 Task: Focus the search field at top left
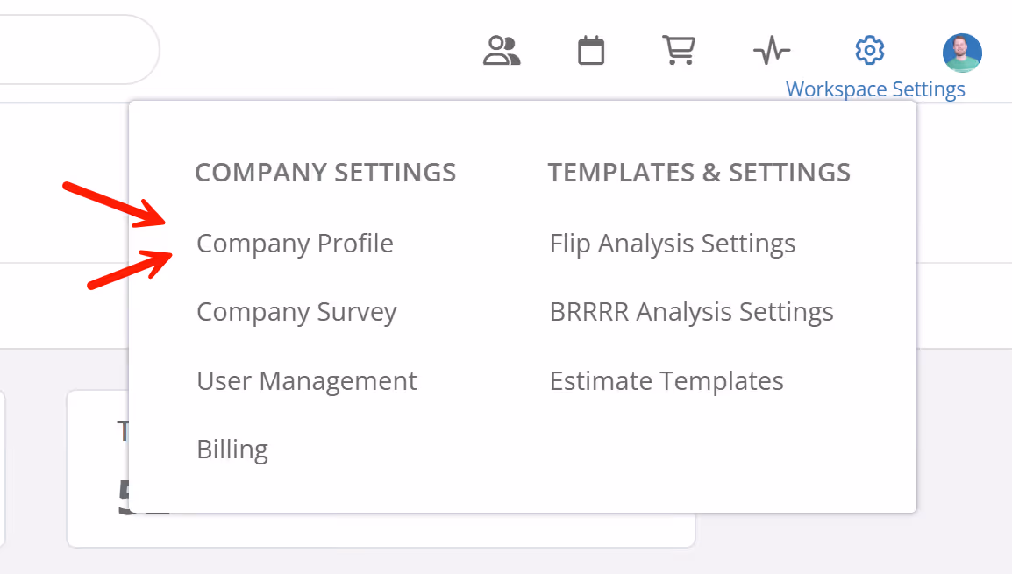tap(79, 50)
